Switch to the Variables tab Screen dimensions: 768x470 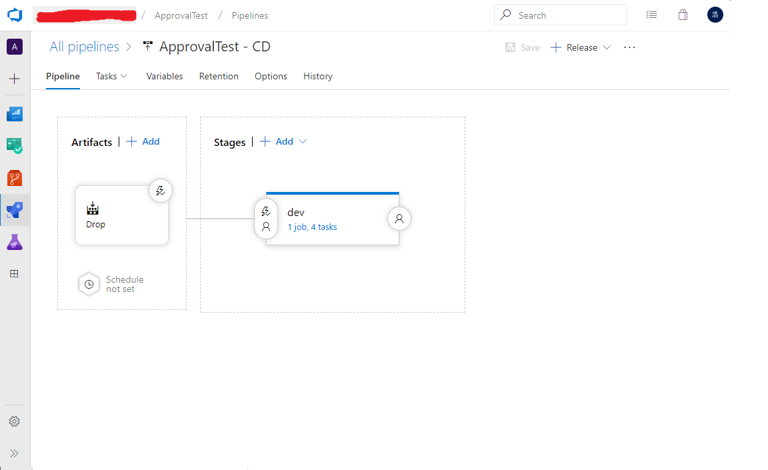tap(165, 77)
